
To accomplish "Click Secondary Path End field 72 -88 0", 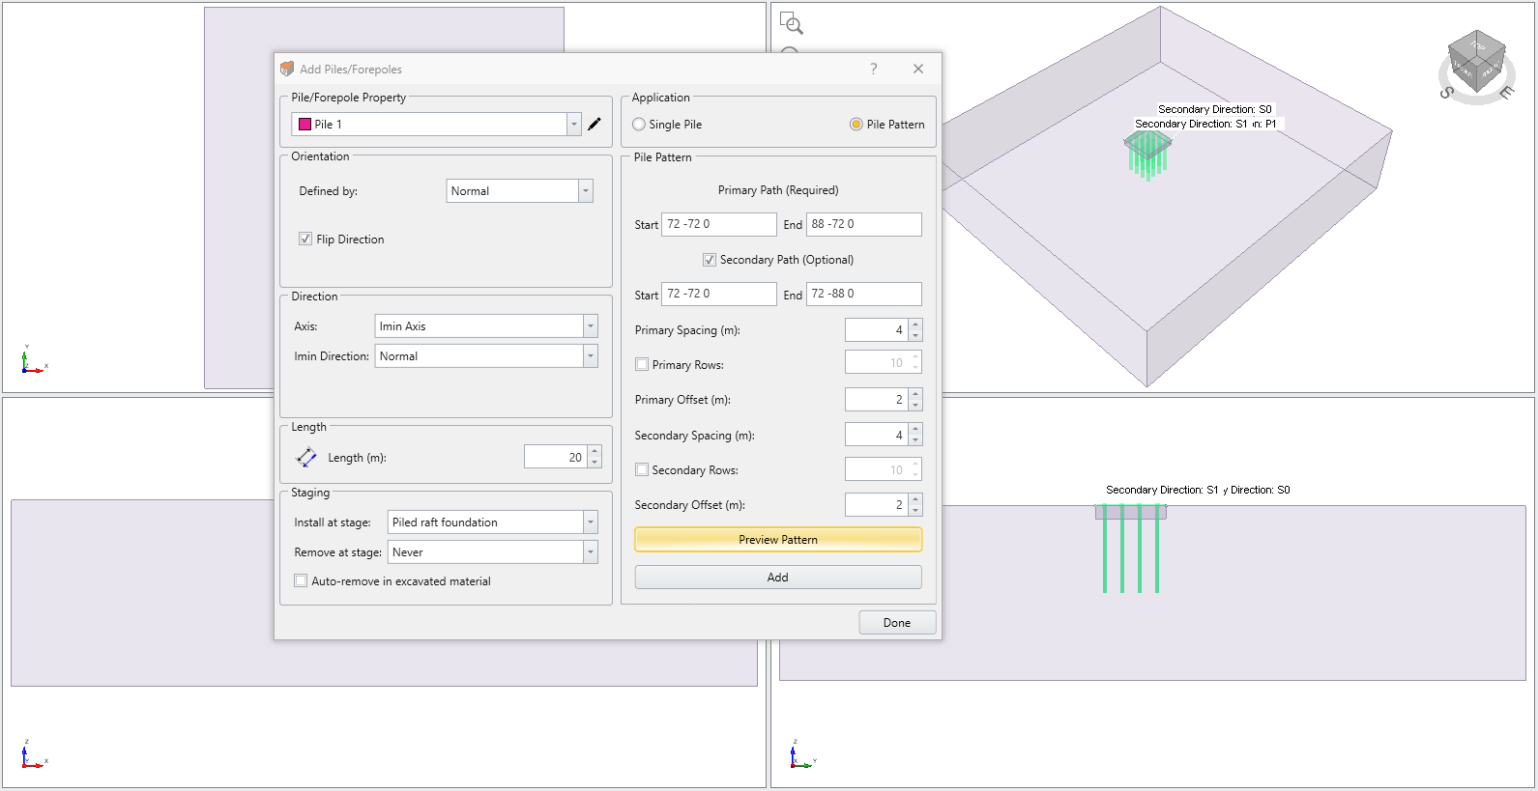I will click(864, 294).
